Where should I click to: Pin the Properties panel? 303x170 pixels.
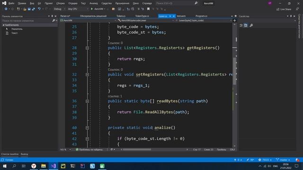pyautogui.click(x=291, y=16)
